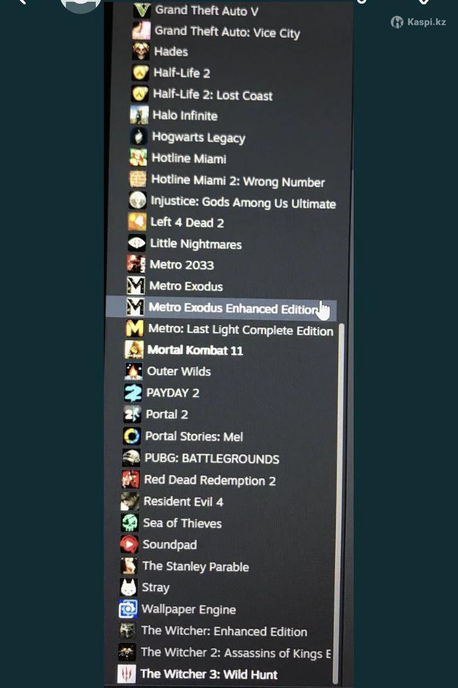The image size is (458, 688).
Task: Click the Grand Theft Auto V game icon
Action: [x=142, y=9]
